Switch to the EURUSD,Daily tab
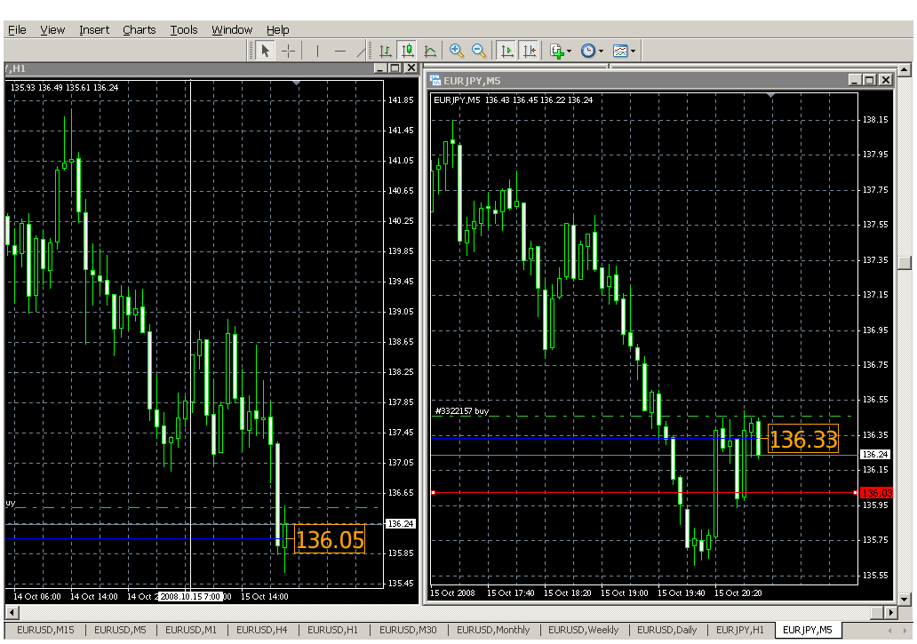 coord(666,630)
